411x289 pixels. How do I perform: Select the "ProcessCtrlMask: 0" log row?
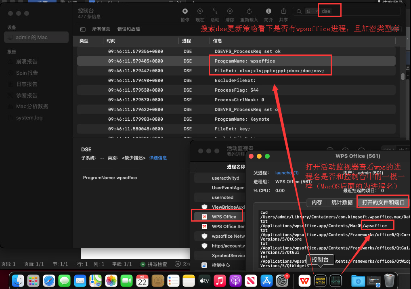(236, 100)
